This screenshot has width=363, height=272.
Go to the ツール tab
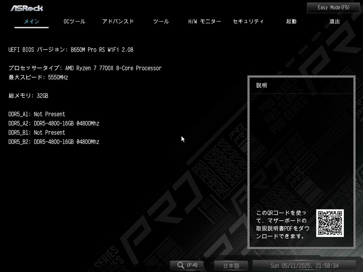pos(161,22)
